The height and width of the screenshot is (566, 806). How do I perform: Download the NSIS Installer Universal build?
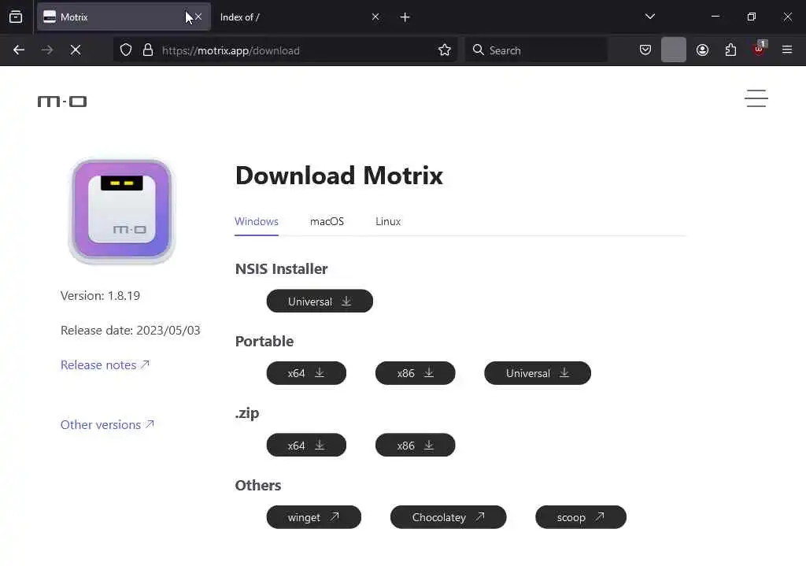[320, 301]
